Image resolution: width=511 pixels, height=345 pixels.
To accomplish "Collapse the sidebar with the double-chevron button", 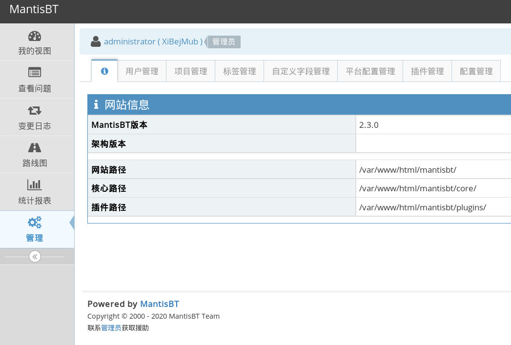I will [x=35, y=257].
